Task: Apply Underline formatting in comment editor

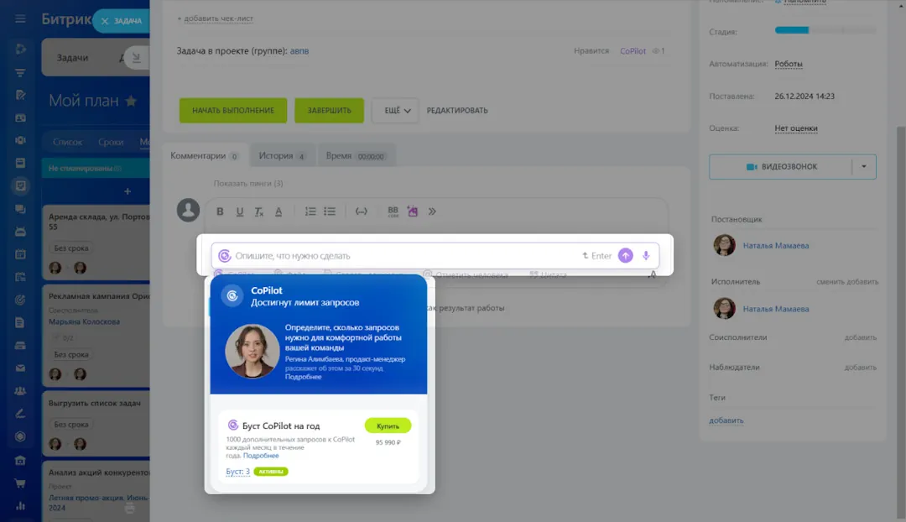Action: click(240, 211)
